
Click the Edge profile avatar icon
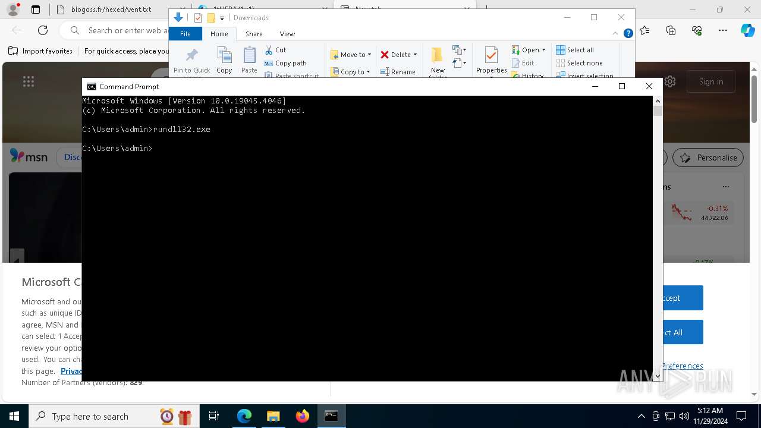tap(13, 10)
